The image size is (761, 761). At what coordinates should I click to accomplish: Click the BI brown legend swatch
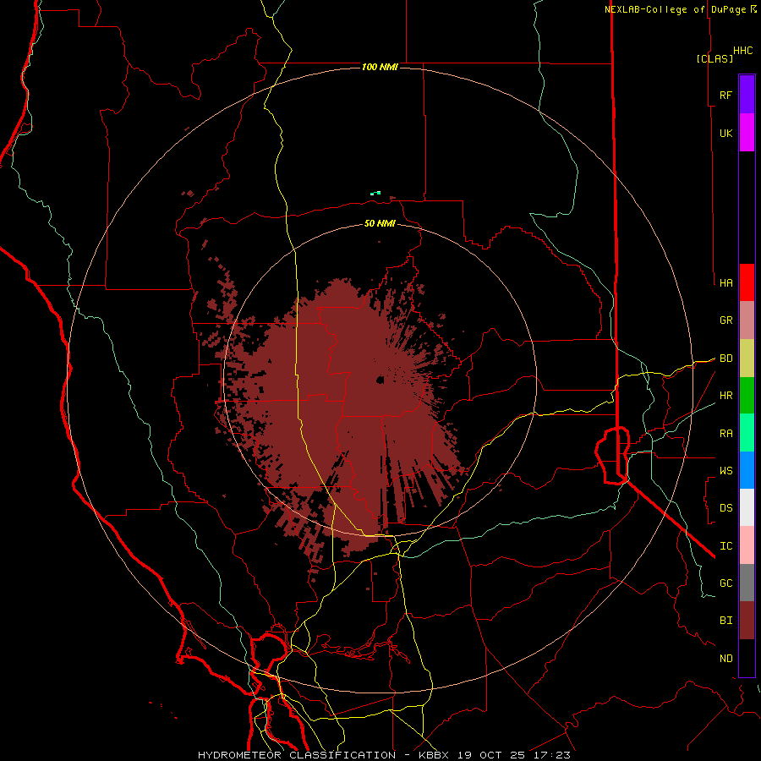coord(747,621)
